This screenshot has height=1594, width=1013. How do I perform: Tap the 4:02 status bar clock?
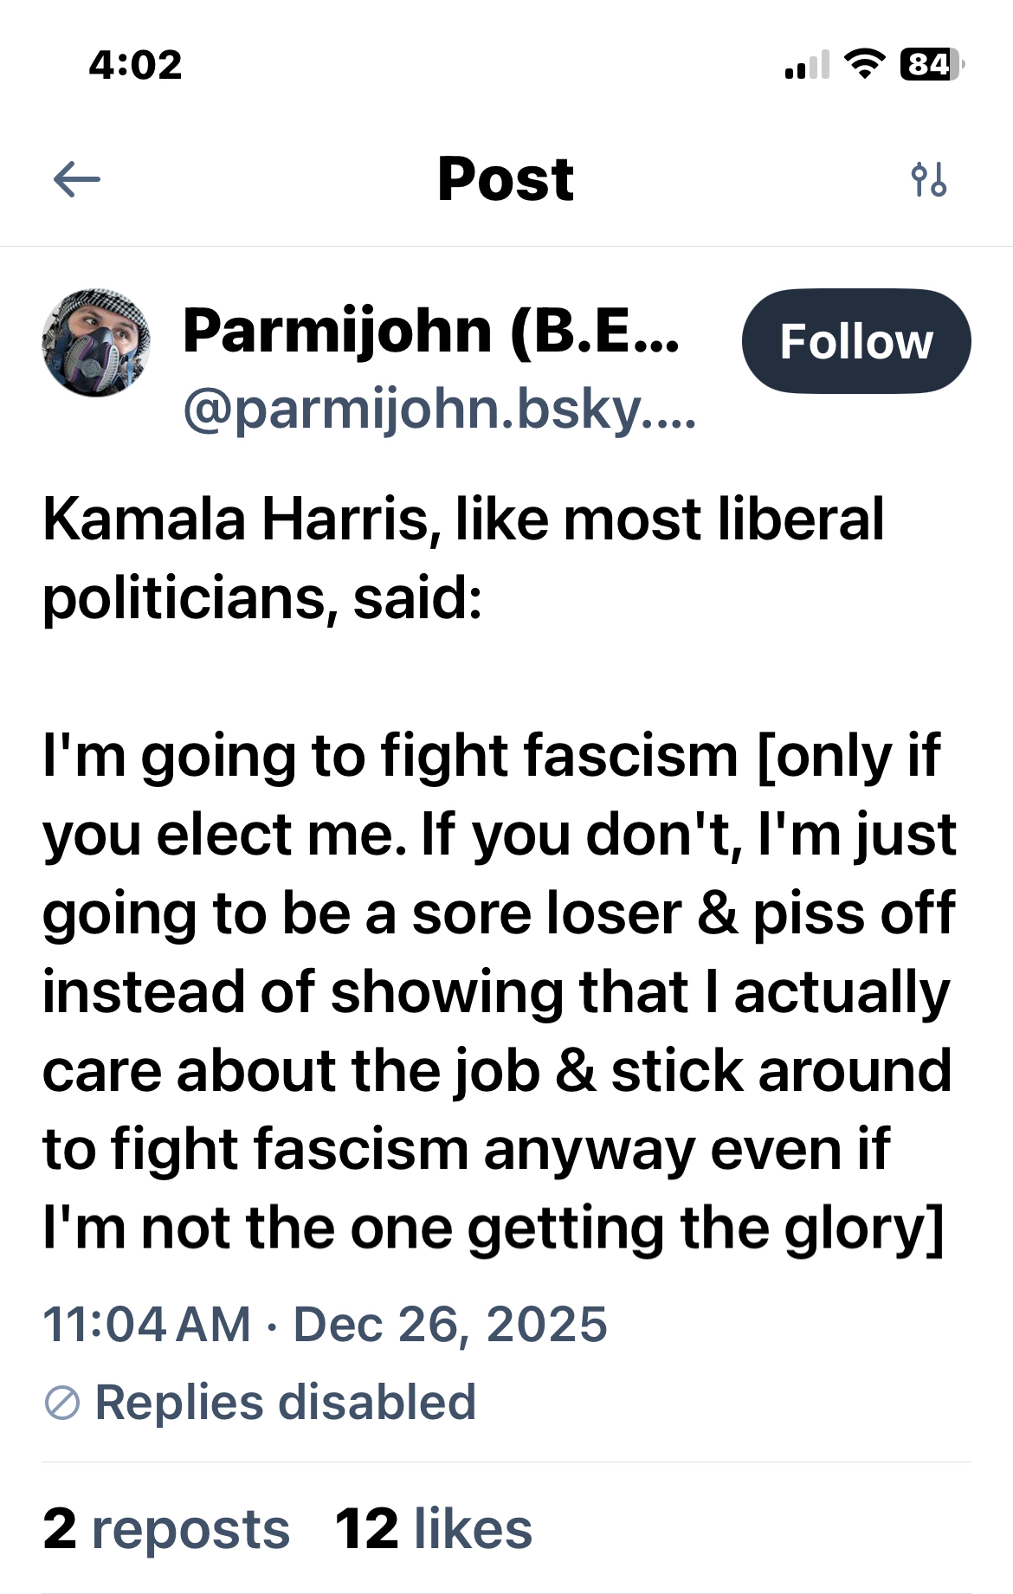click(x=136, y=65)
